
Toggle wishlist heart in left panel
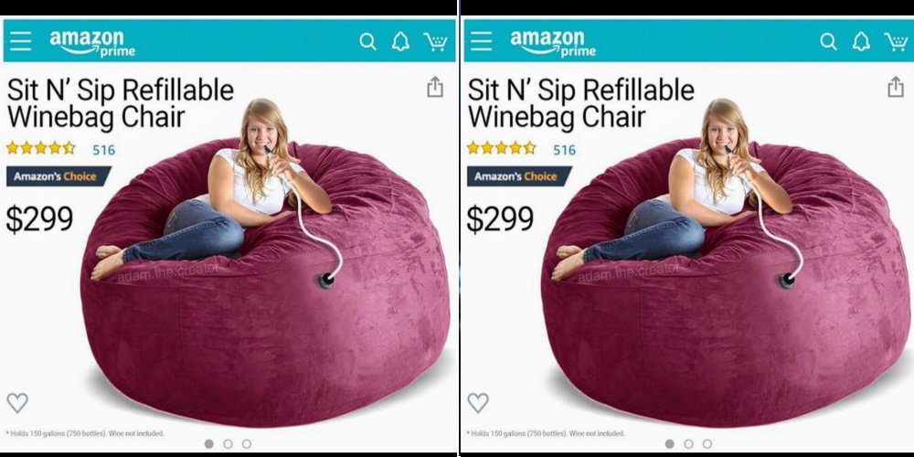[17, 403]
